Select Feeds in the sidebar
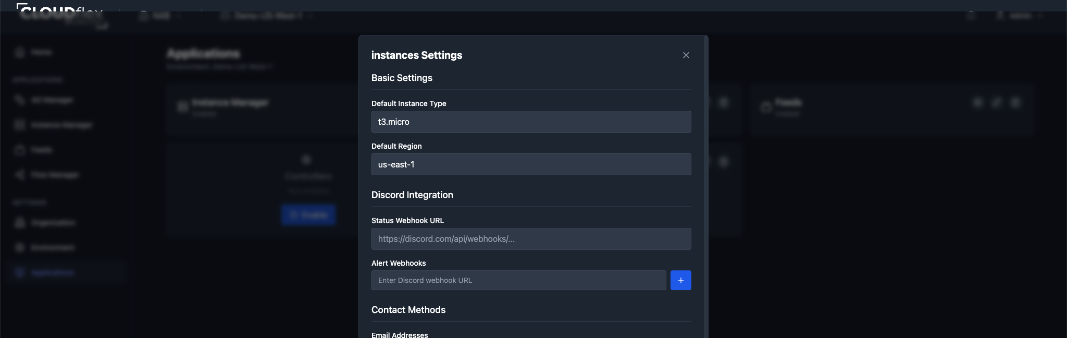1067x338 pixels. click(41, 150)
